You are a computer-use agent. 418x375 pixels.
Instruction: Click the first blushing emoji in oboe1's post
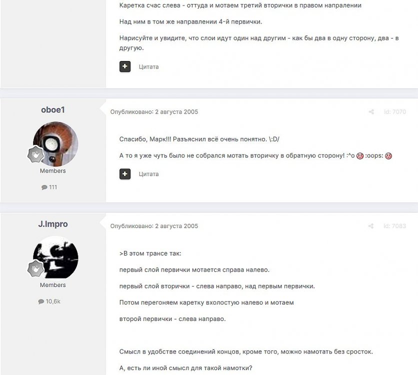[x=360, y=155]
